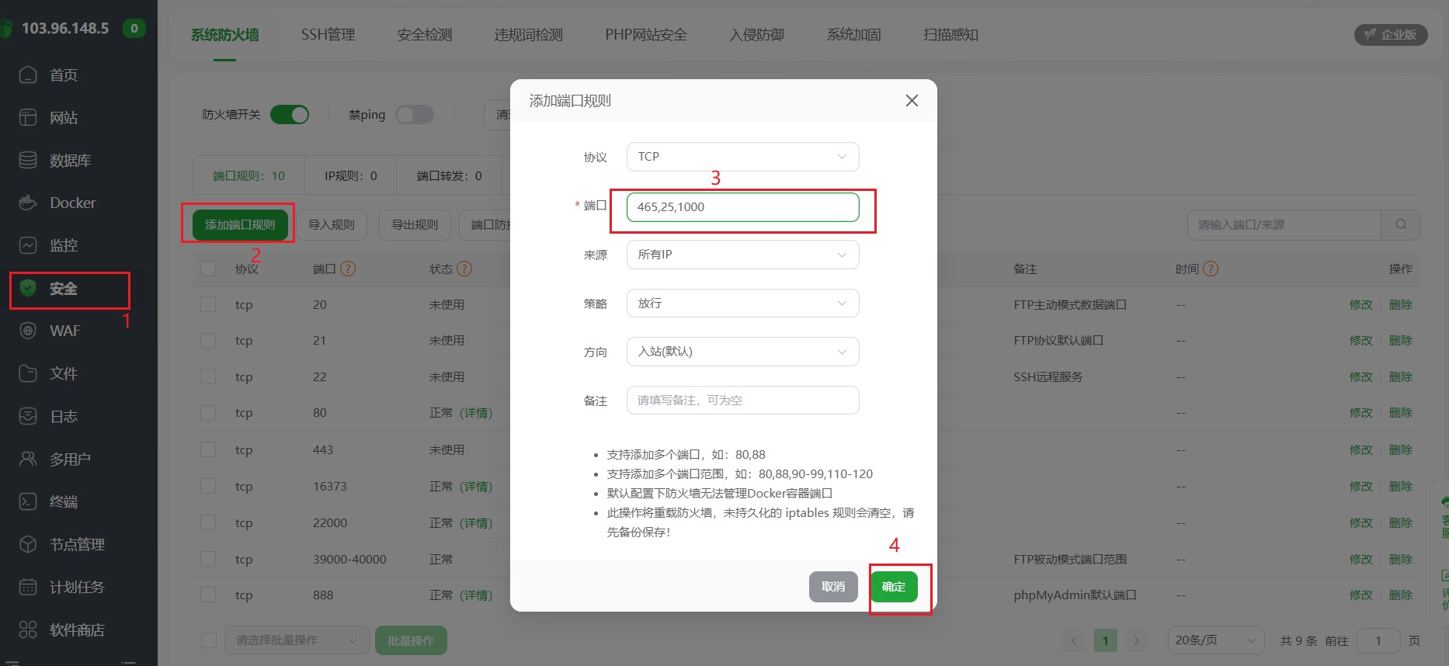Open the software store icon
Screen dimensions: 1449x666
coord(28,630)
